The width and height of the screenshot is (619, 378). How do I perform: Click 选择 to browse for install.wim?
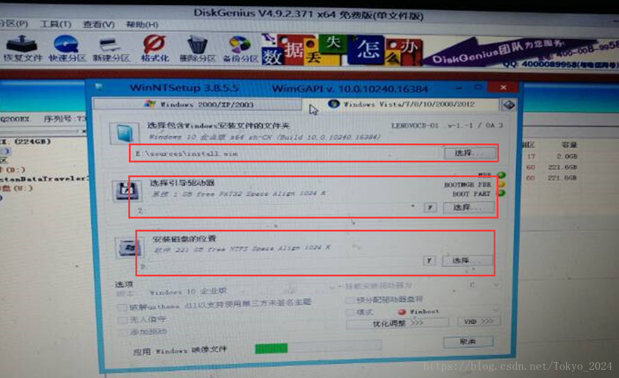click(470, 153)
